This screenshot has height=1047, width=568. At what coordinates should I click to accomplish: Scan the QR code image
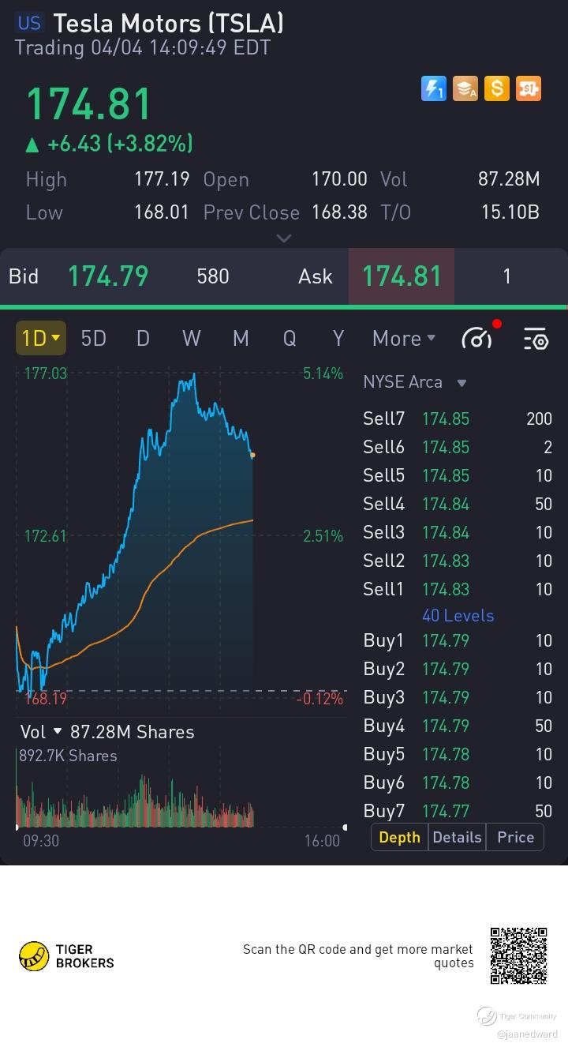click(518, 955)
